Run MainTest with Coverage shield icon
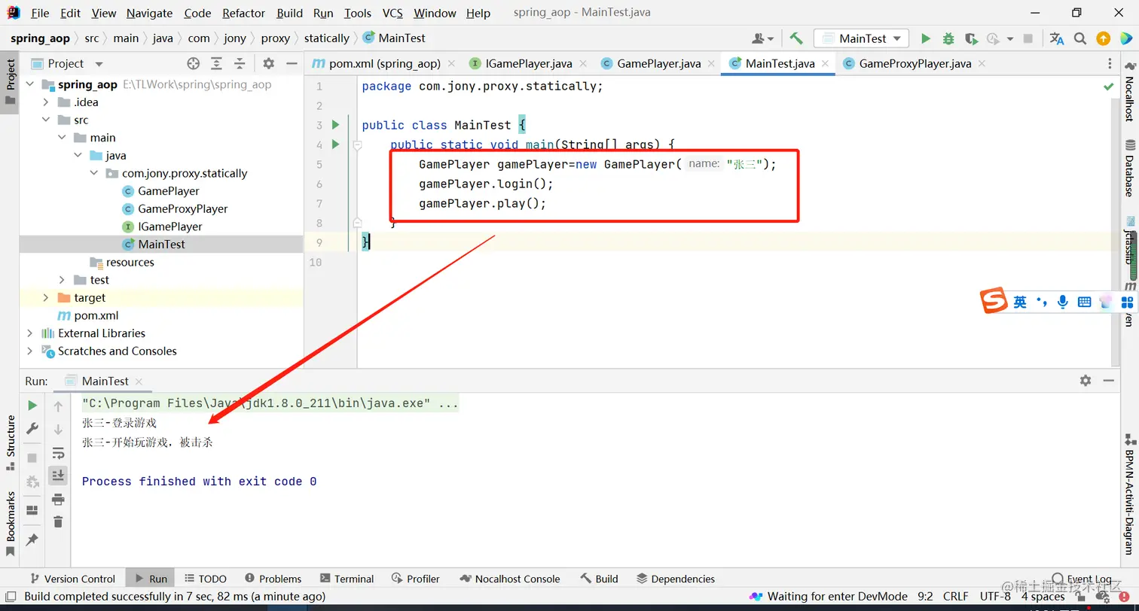Image resolution: width=1139 pixels, height=611 pixels. pos(971,38)
